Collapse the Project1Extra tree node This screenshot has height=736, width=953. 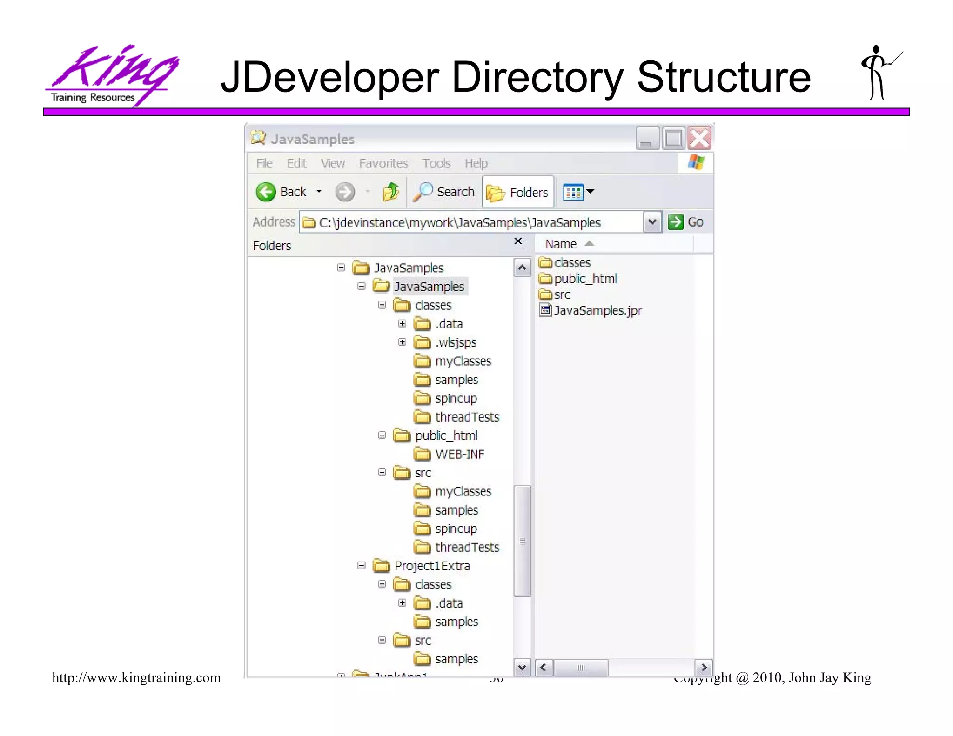(x=362, y=565)
